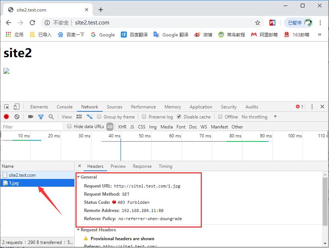Viewport: 329px width, 248px height.
Task: Toggle the waterfall overview view icon
Action: pos(90,117)
